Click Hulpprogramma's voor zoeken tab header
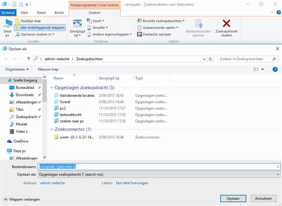This screenshot has width=282, height=206. coord(95,5)
